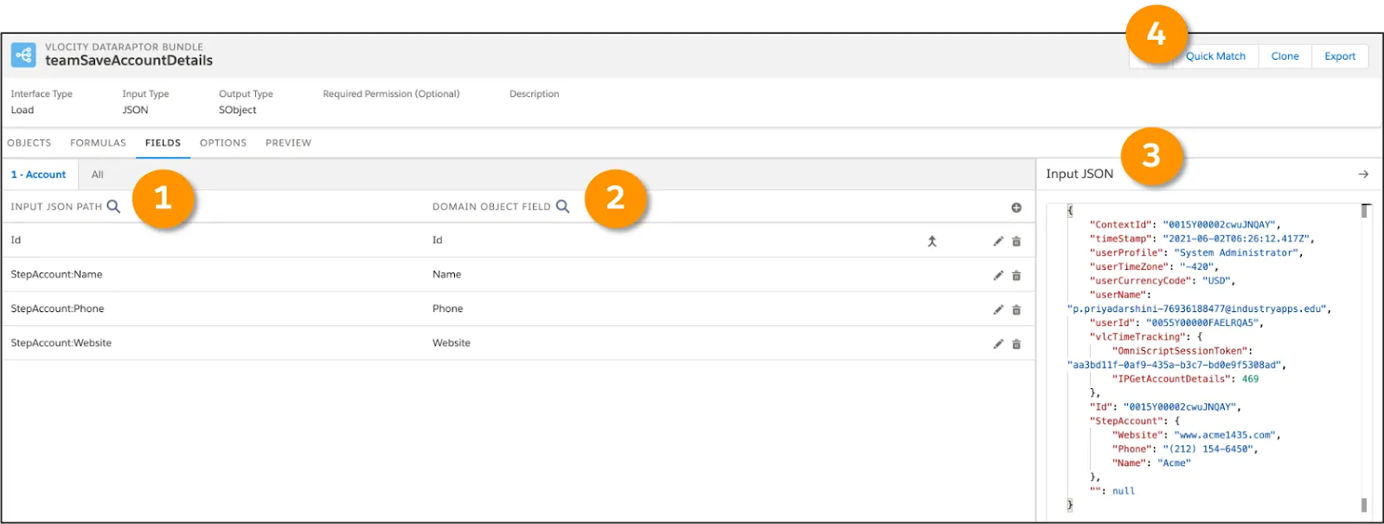Go to the PREVIEW tab
The image size is (1384, 524).
coord(288,143)
